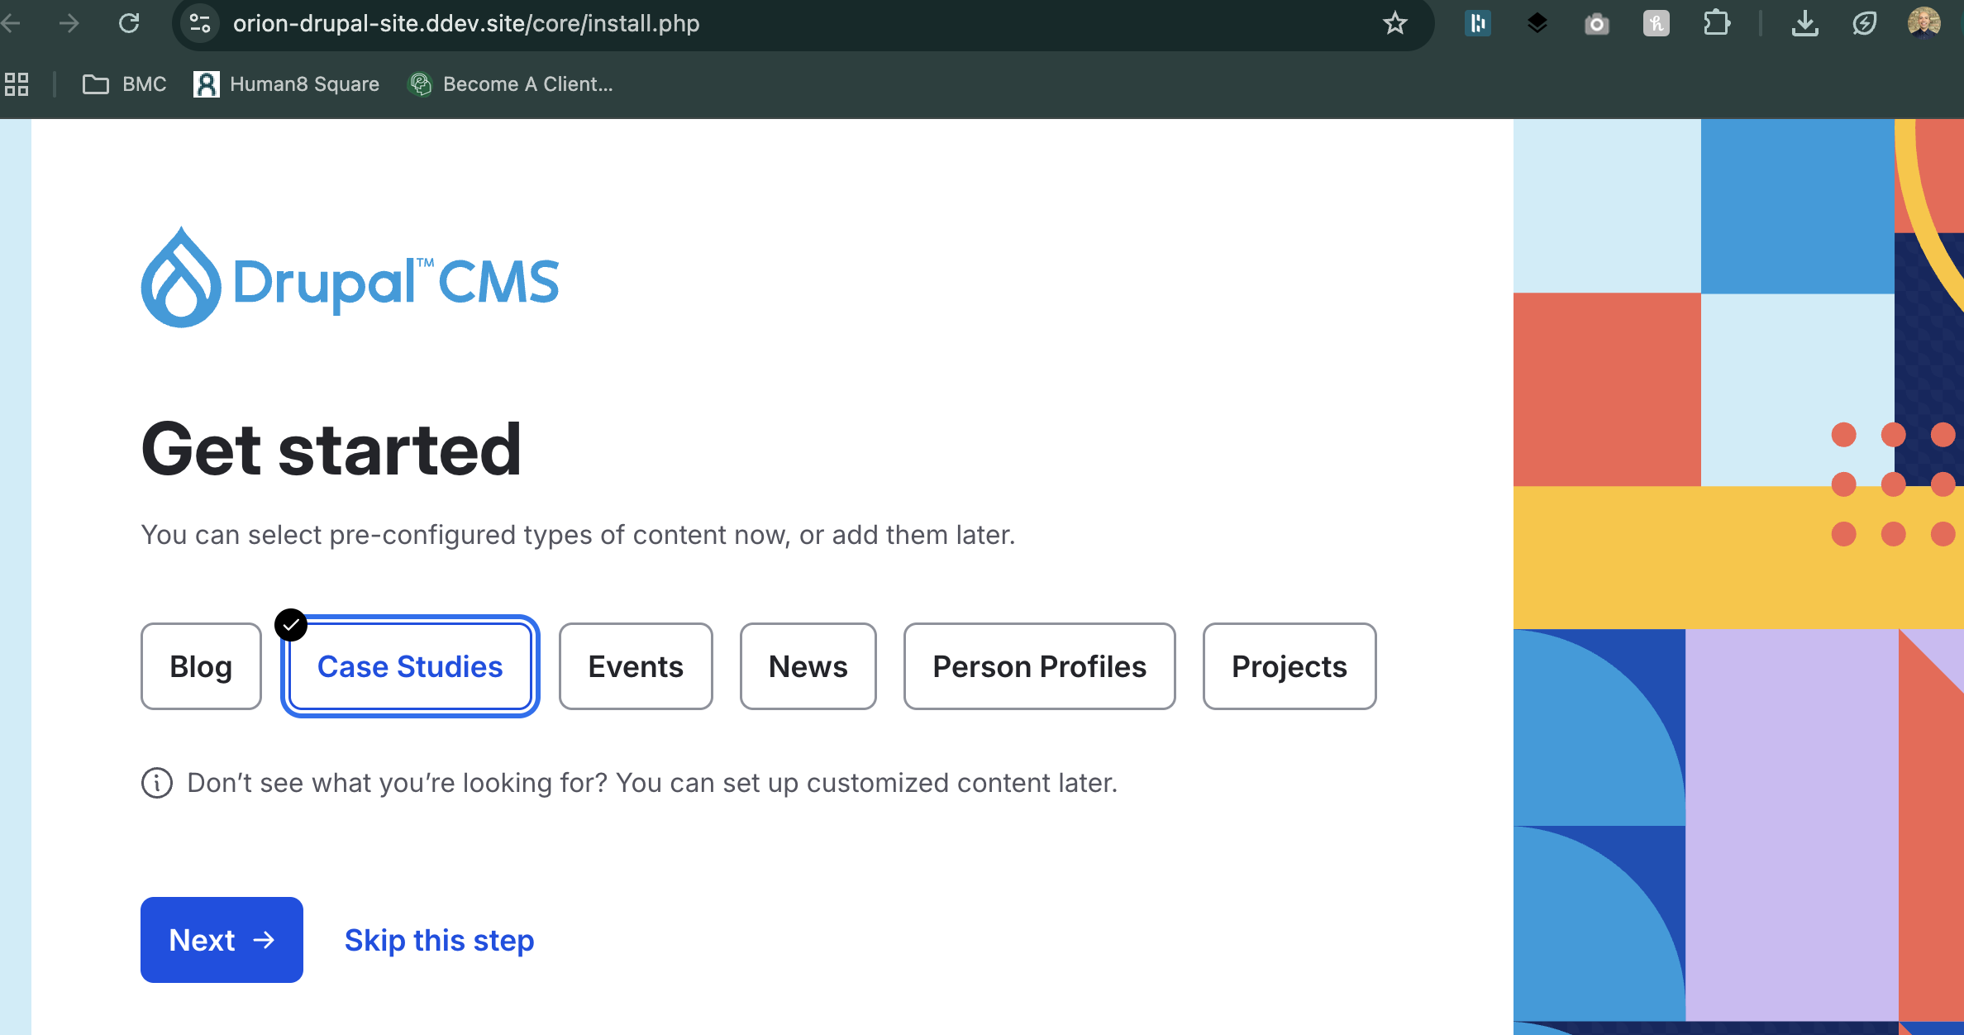Viewport: 1964px width, 1035px height.
Task: Open the black layers extension icon
Action: (x=1537, y=23)
